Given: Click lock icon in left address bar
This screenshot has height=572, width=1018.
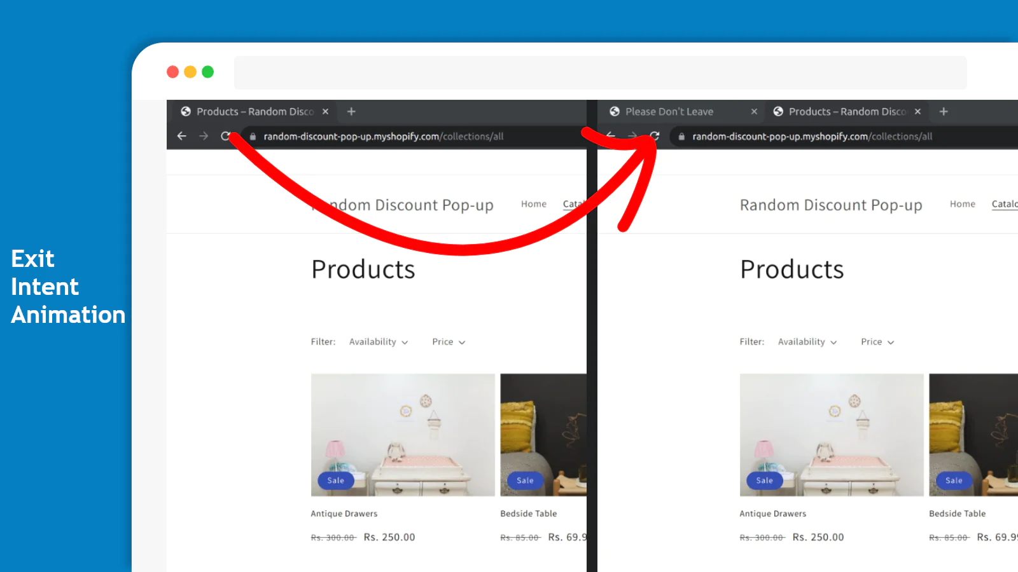Looking at the screenshot, I should coord(253,137).
